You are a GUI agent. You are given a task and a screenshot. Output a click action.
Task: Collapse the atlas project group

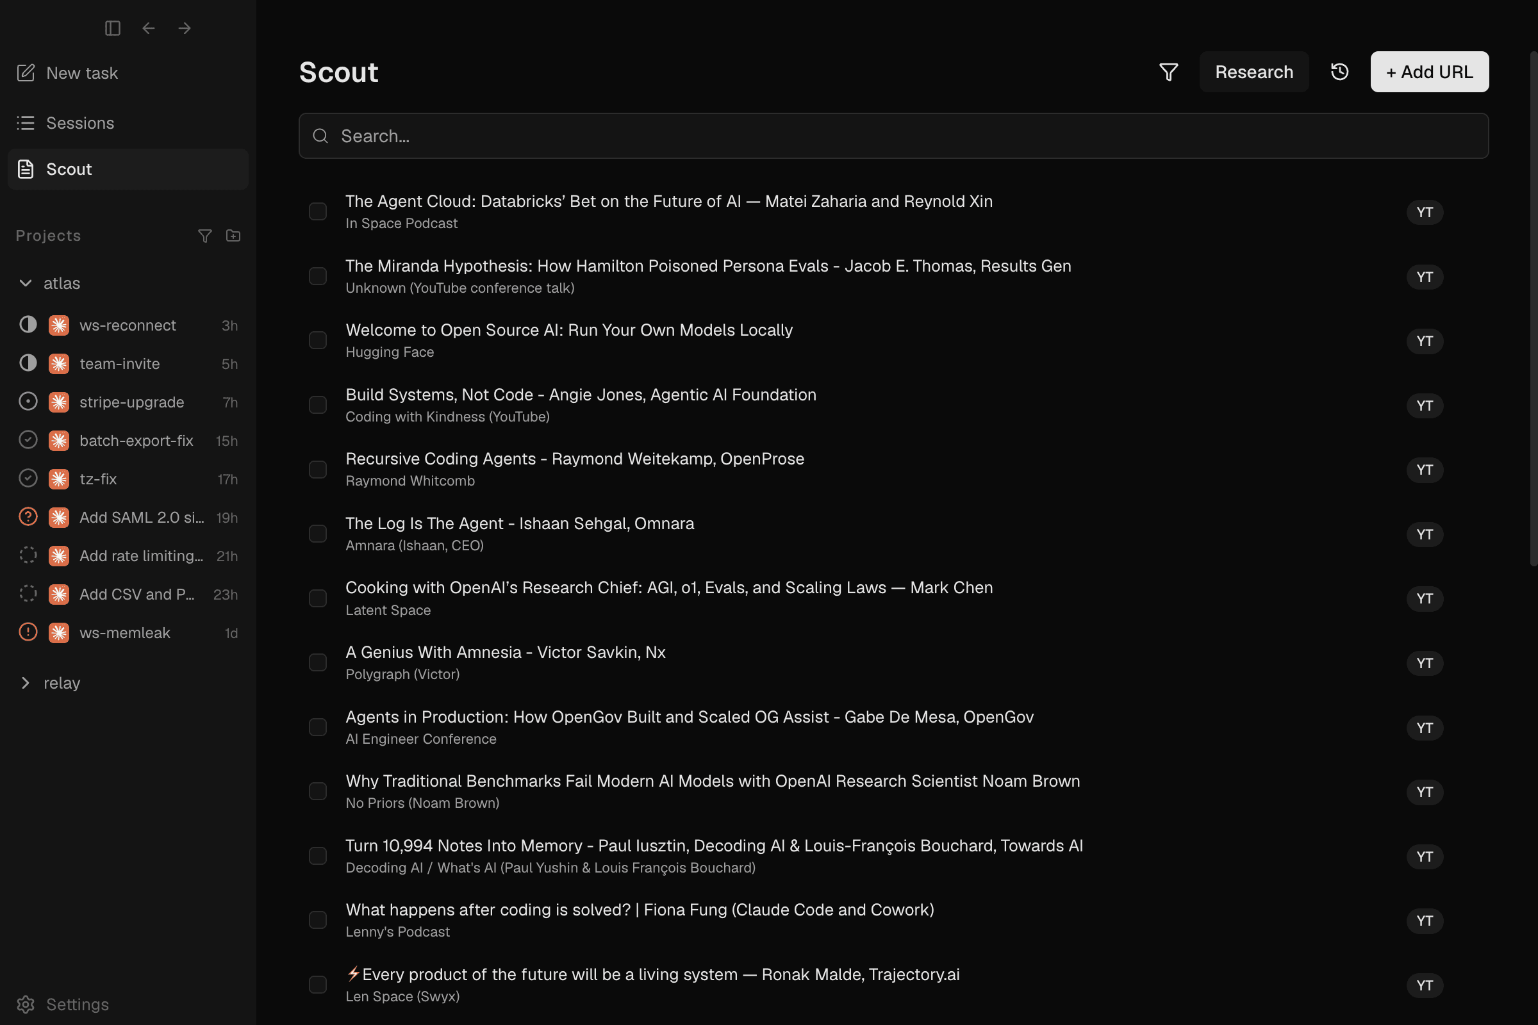(x=26, y=283)
